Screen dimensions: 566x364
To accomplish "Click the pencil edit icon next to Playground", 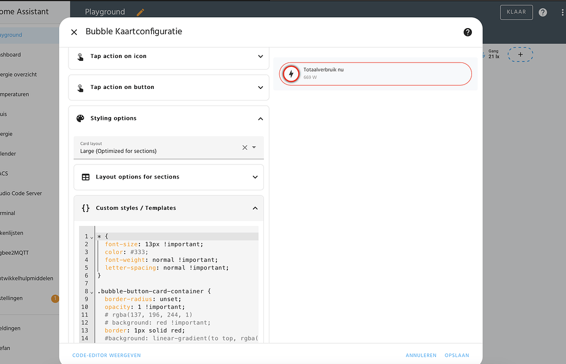I will click(139, 11).
